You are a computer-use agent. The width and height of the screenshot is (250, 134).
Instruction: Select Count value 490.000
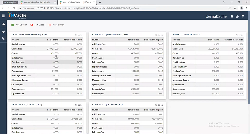pyautogui.click(x=135, y=123)
